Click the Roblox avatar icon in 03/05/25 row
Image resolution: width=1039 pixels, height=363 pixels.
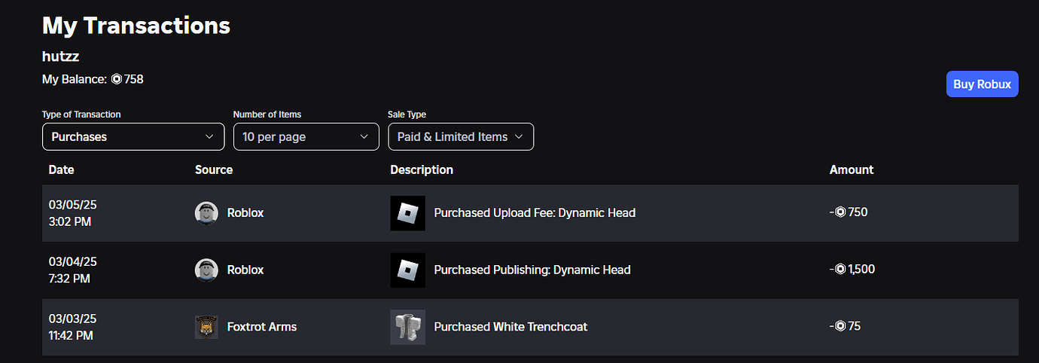coord(206,213)
